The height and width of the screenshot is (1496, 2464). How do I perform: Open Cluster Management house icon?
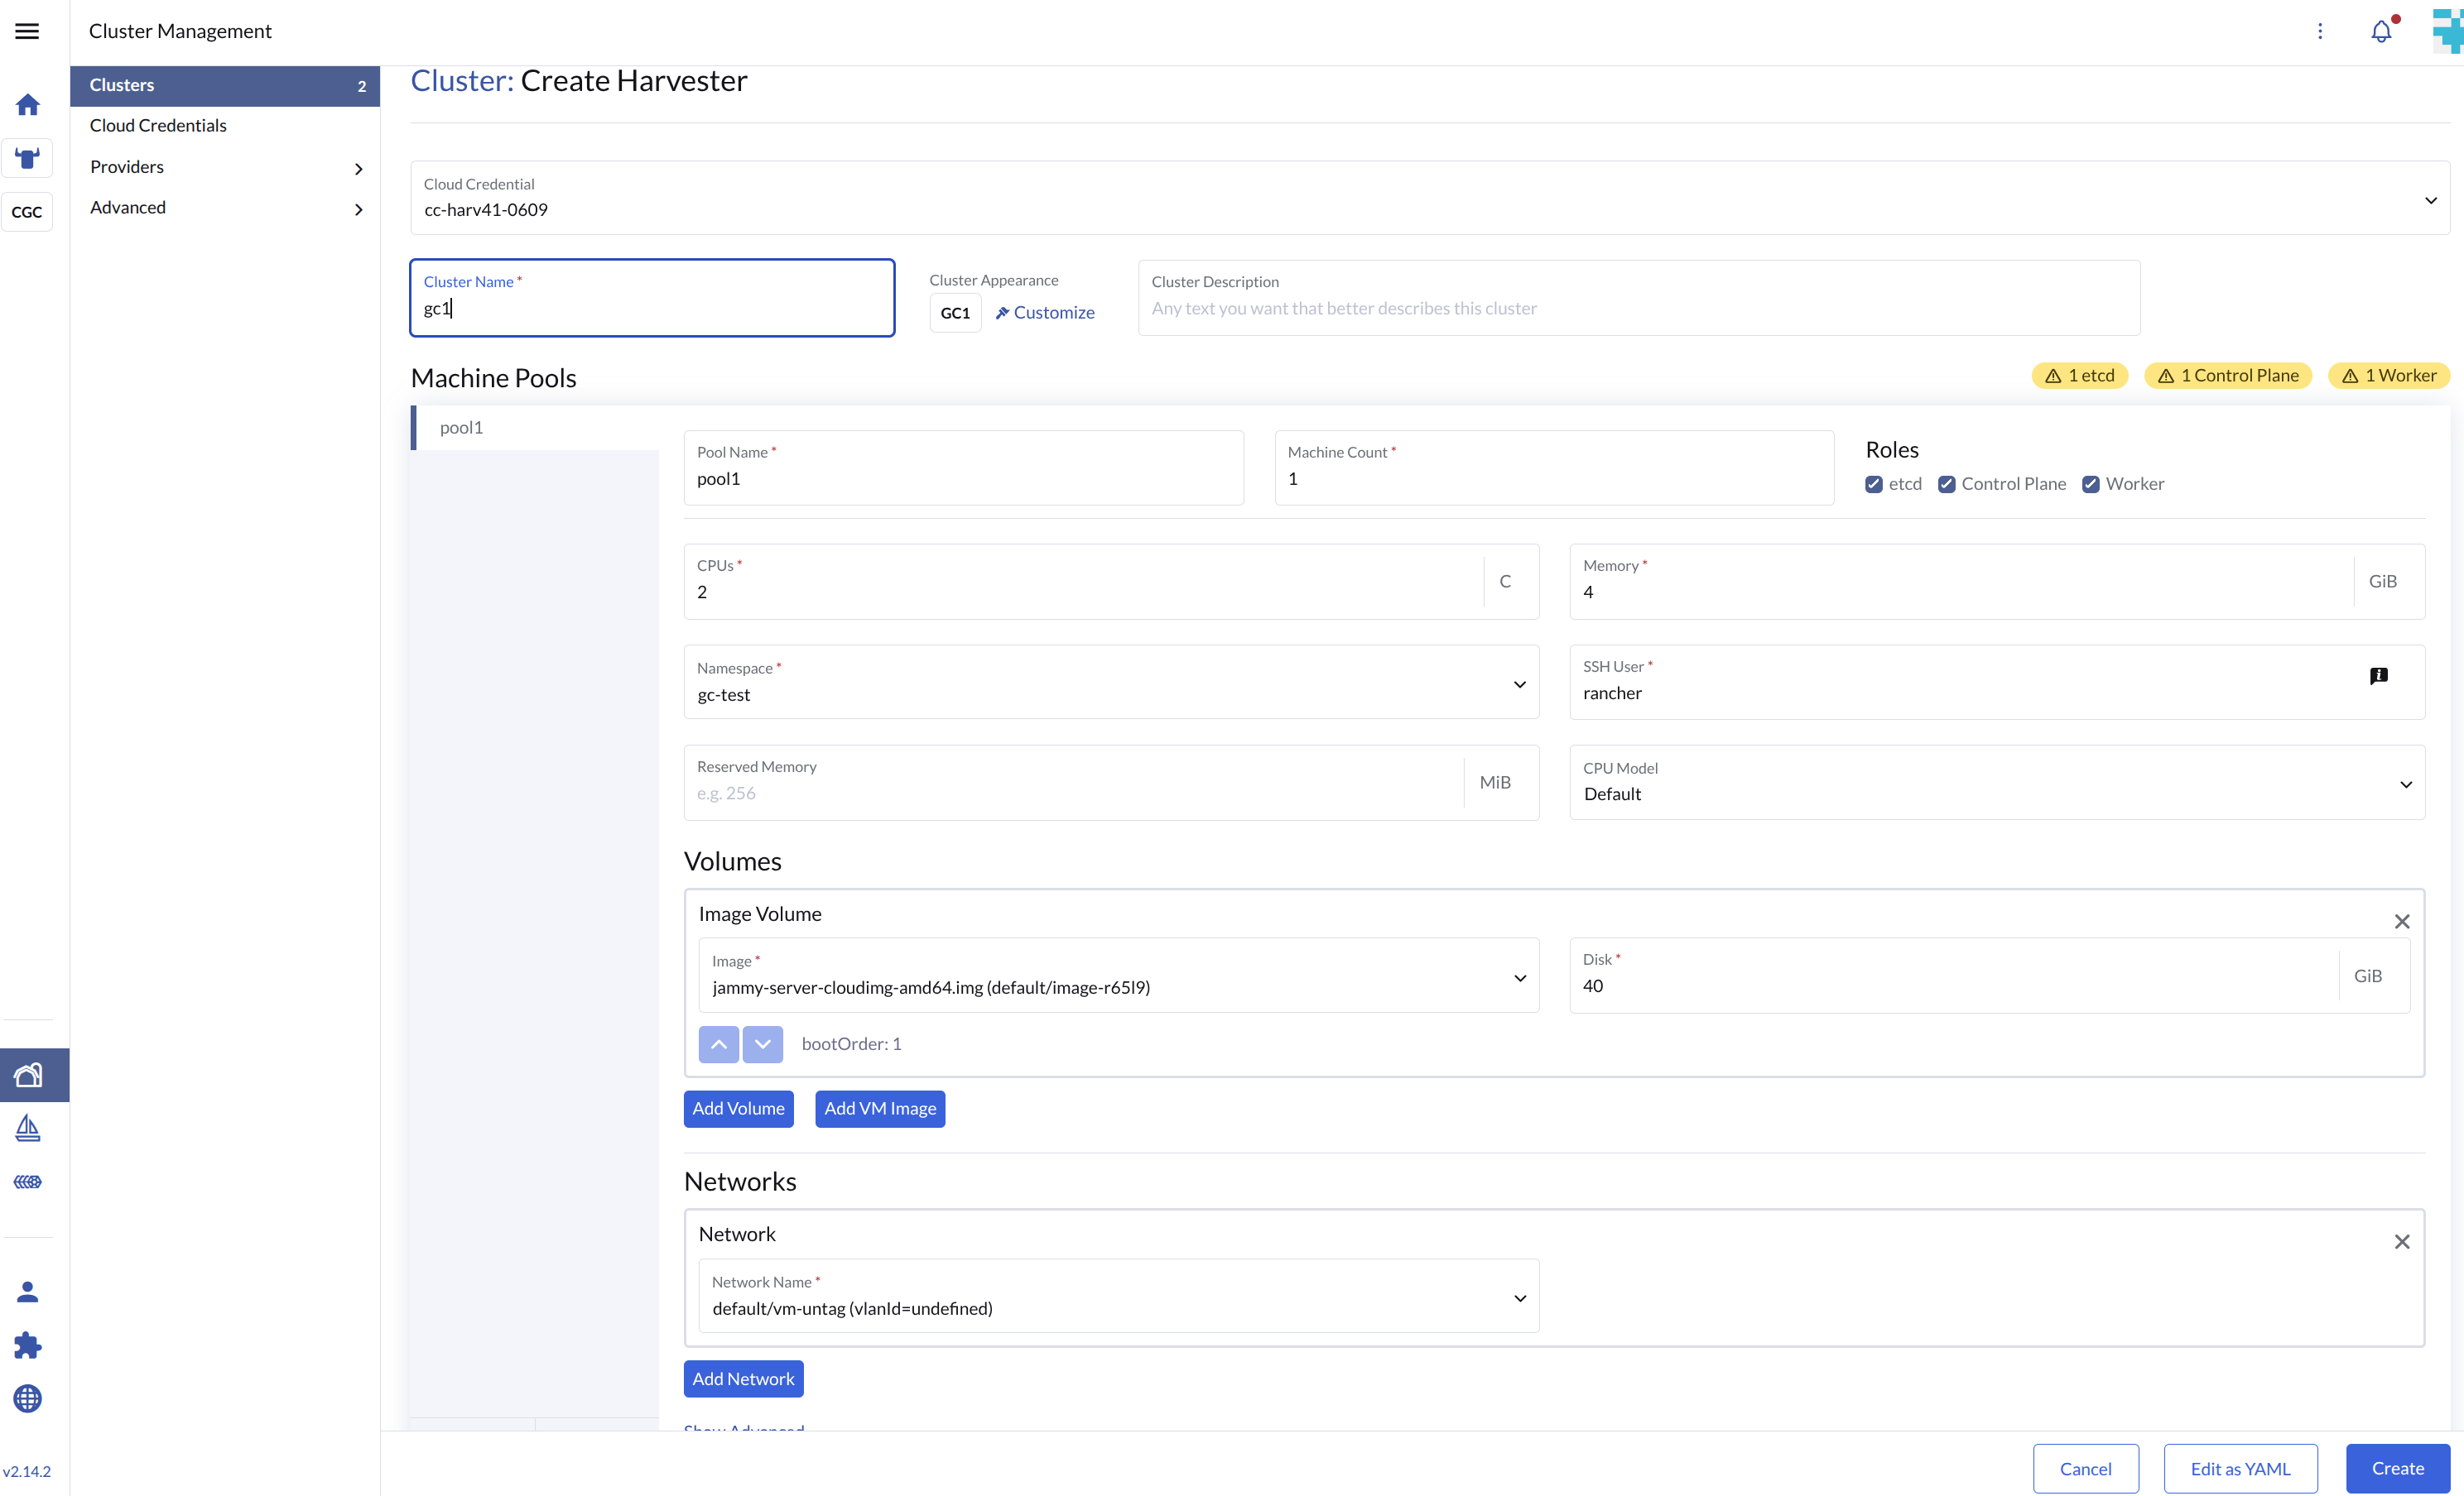(x=28, y=1076)
